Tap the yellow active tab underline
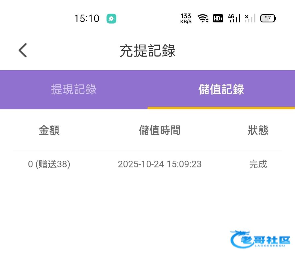The height and width of the screenshot is (256, 295). (221, 108)
